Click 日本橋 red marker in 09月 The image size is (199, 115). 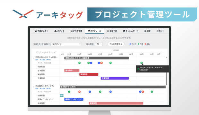click(x=143, y=92)
